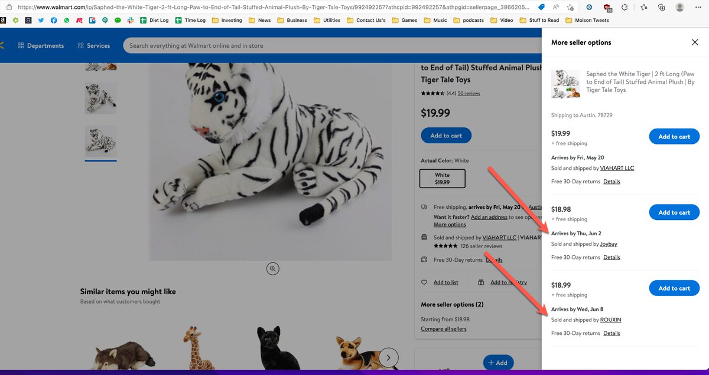Open the Facebook bookmark icon
The height and width of the screenshot is (375, 709).
pos(54,20)
